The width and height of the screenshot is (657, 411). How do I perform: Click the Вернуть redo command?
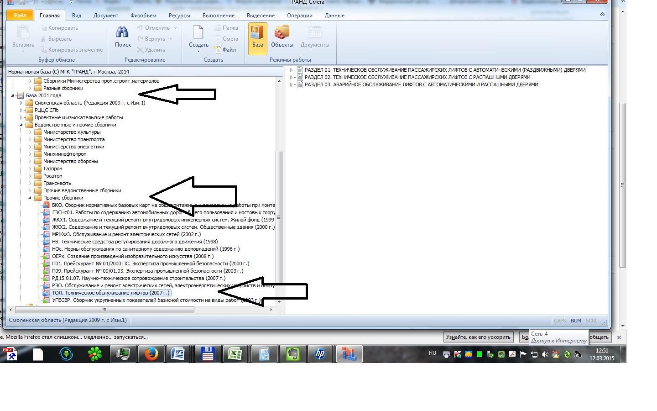click(151, 39)
